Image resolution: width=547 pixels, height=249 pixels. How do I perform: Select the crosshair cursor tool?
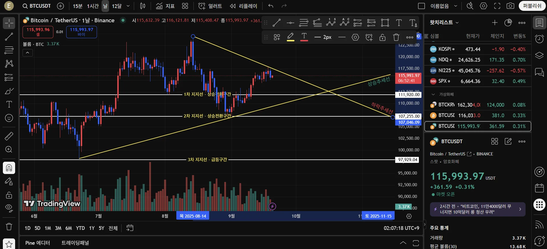(x=9, y=23)
